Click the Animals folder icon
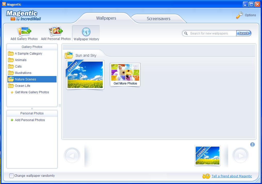 point(11,60)
